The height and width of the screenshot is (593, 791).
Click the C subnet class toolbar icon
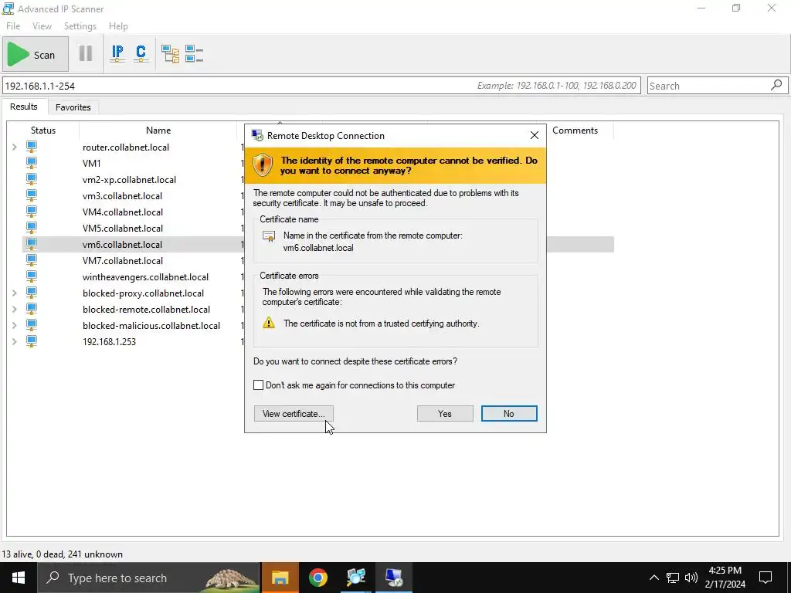[x=141, y=53]
